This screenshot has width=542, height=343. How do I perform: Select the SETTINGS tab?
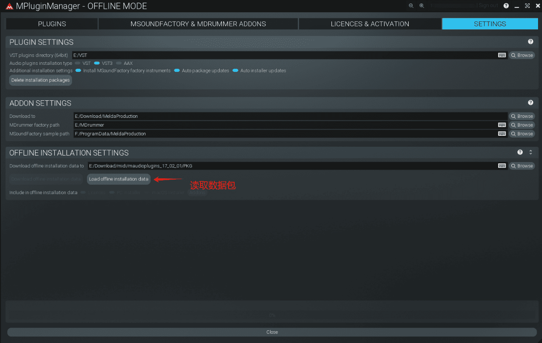coord(490,24)
